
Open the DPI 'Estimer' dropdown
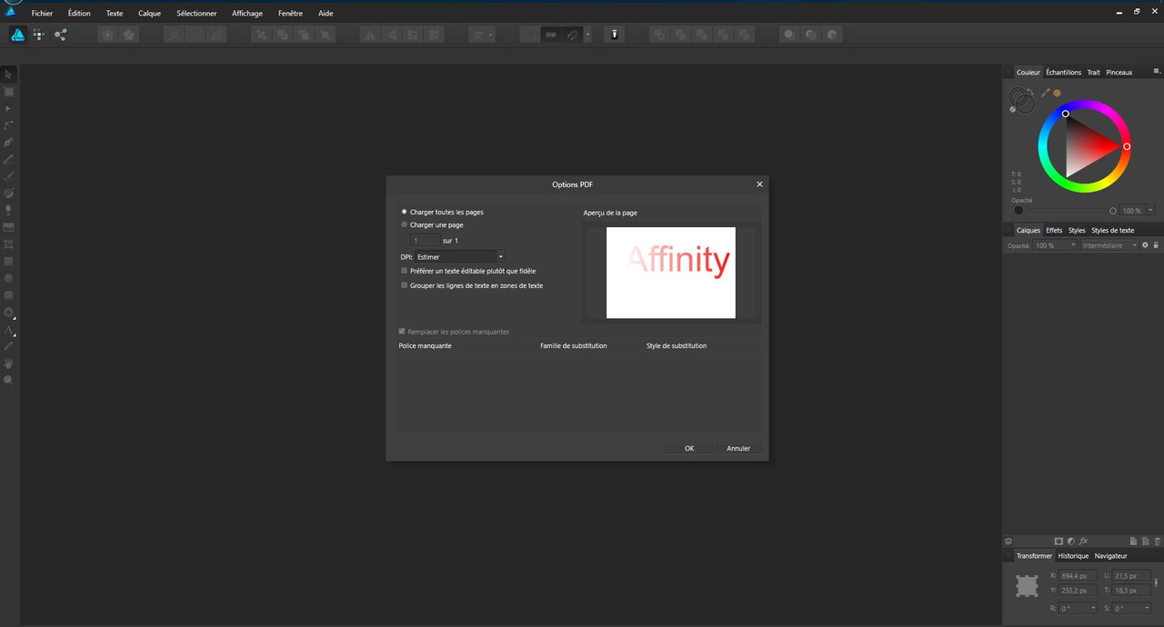(x=459, y=257)
